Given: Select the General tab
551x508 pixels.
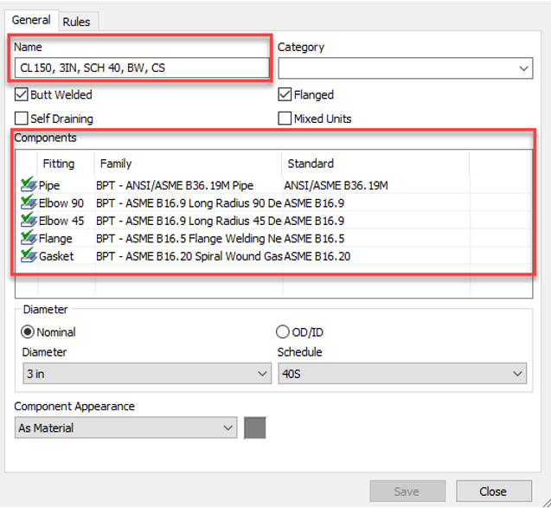Looking at the screenshot, I should (x=30, y=20).
